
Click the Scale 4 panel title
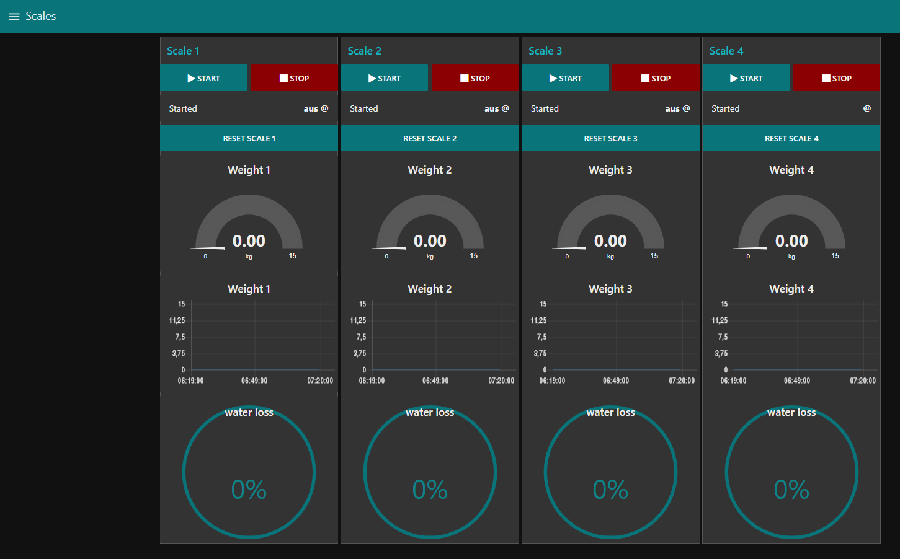[x=726, y=51]
